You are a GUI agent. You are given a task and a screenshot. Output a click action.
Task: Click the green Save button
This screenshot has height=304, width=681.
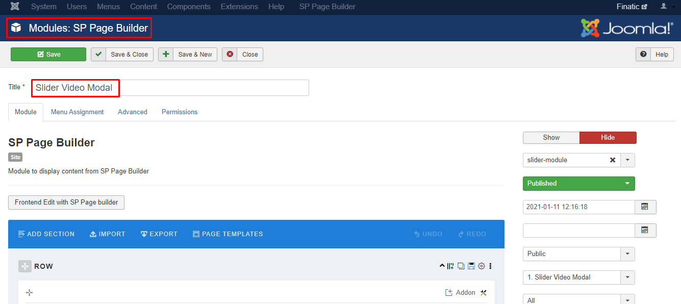pos(48,55)
